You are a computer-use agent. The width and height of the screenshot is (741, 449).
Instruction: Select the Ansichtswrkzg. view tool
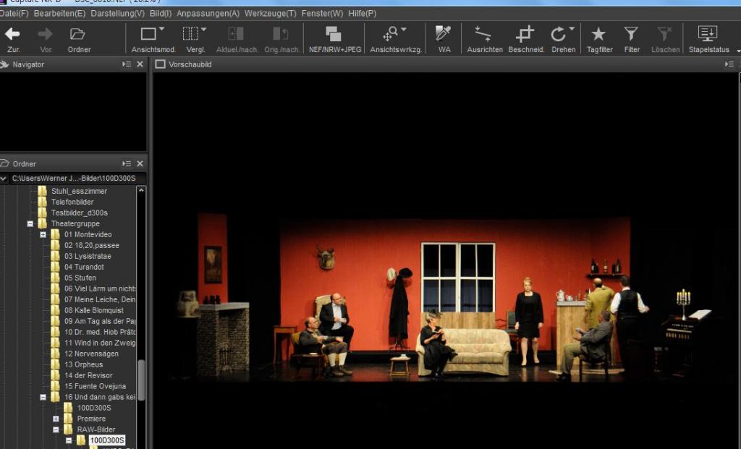click(390, 34)
